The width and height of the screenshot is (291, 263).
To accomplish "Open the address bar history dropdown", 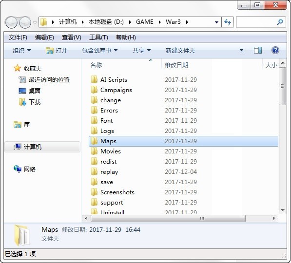I will point(216,22).
